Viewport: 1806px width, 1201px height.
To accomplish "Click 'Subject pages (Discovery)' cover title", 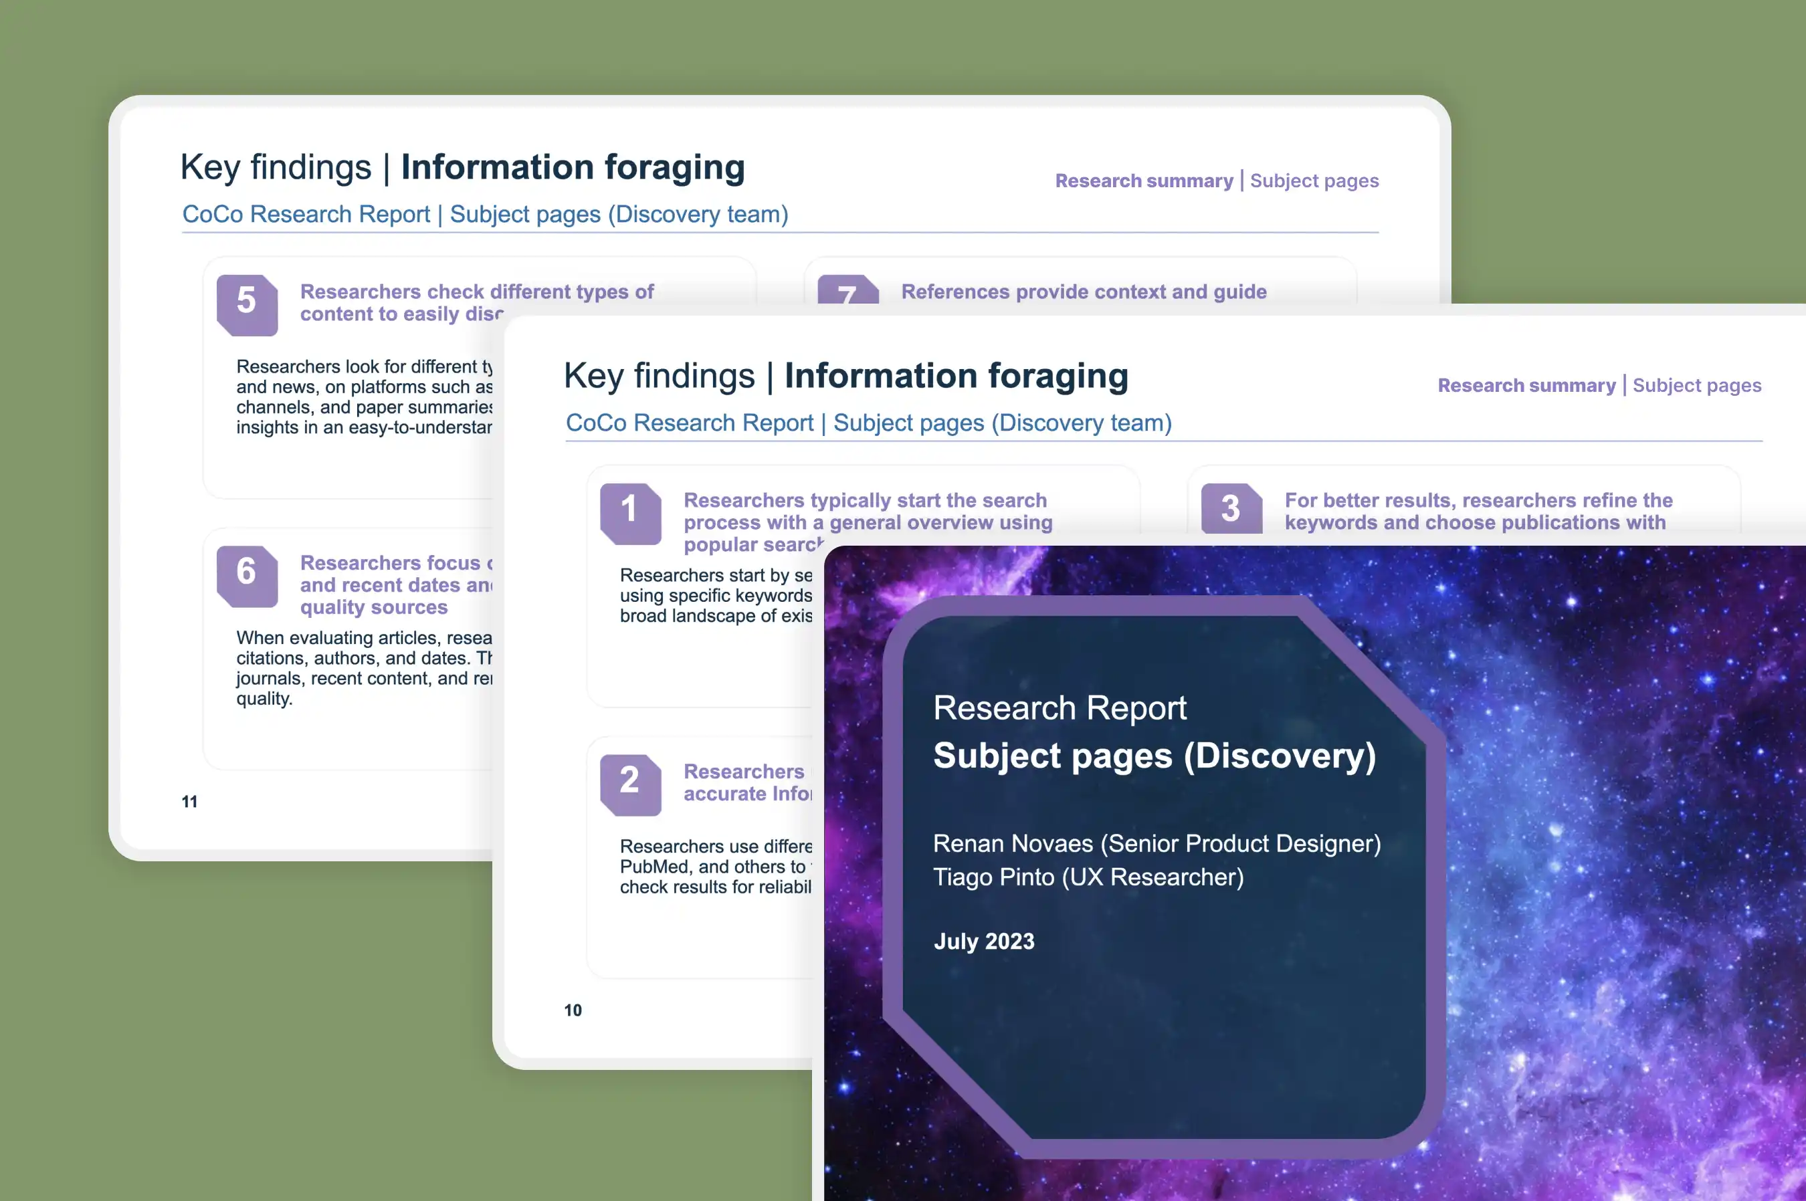I will [1154, 756].
